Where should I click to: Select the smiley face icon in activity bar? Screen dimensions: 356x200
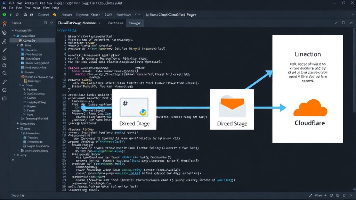4,90
